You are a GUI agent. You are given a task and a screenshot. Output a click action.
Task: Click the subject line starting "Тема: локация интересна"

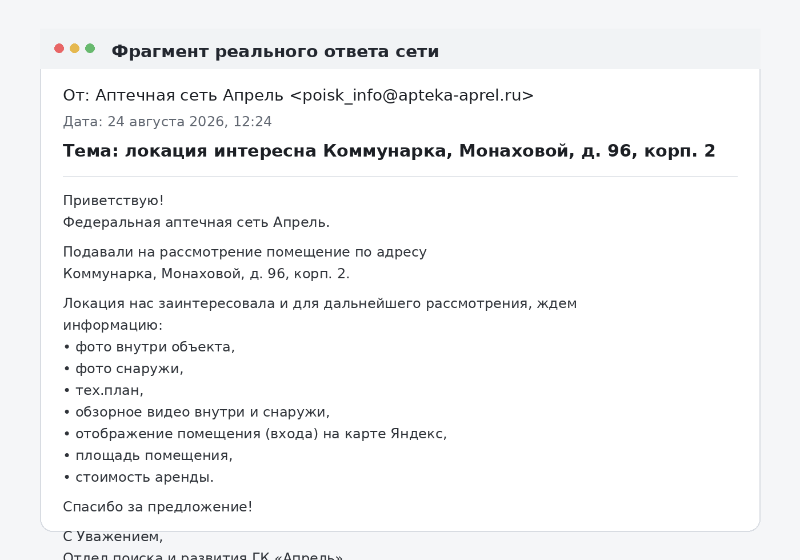[389, 151]
